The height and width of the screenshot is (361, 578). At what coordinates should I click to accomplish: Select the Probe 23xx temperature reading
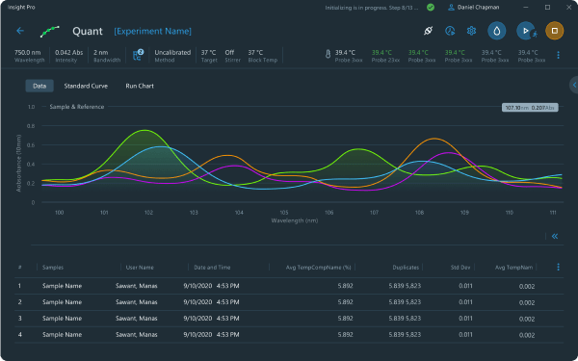[x=385, y=56]
